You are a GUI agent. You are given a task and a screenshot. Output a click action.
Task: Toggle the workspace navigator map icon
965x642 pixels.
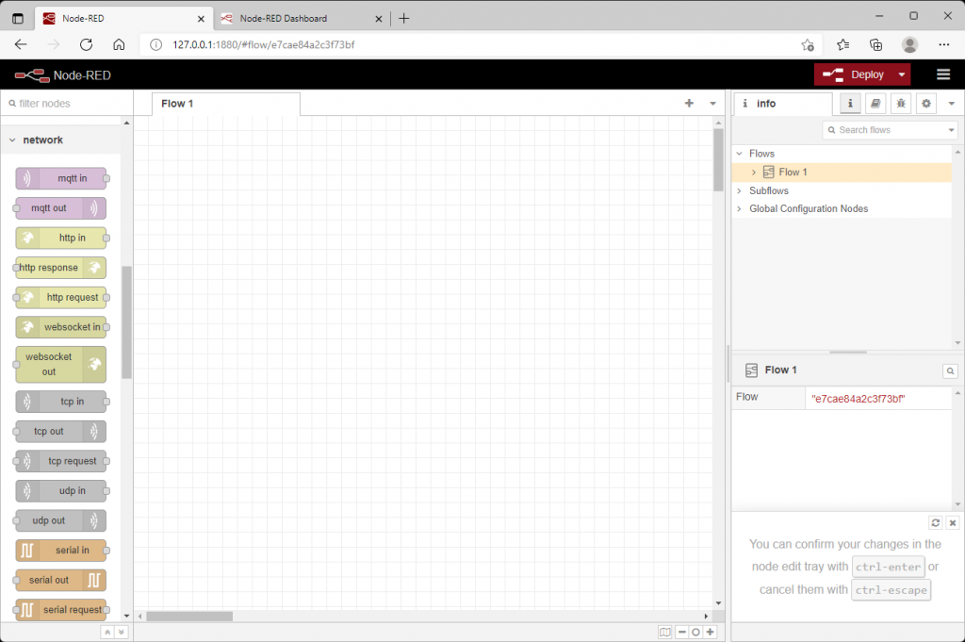pos(664,633)
